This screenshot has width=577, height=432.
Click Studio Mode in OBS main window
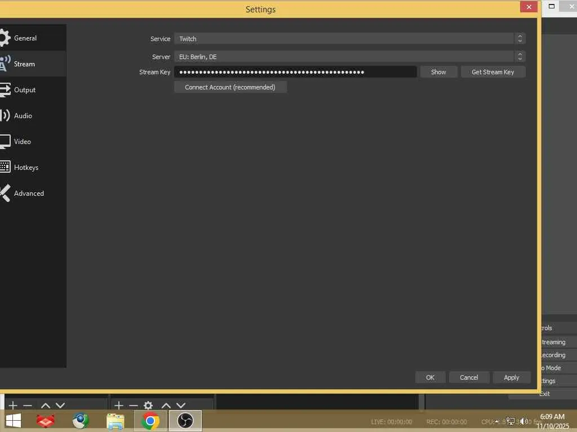(x=559, y=368)
